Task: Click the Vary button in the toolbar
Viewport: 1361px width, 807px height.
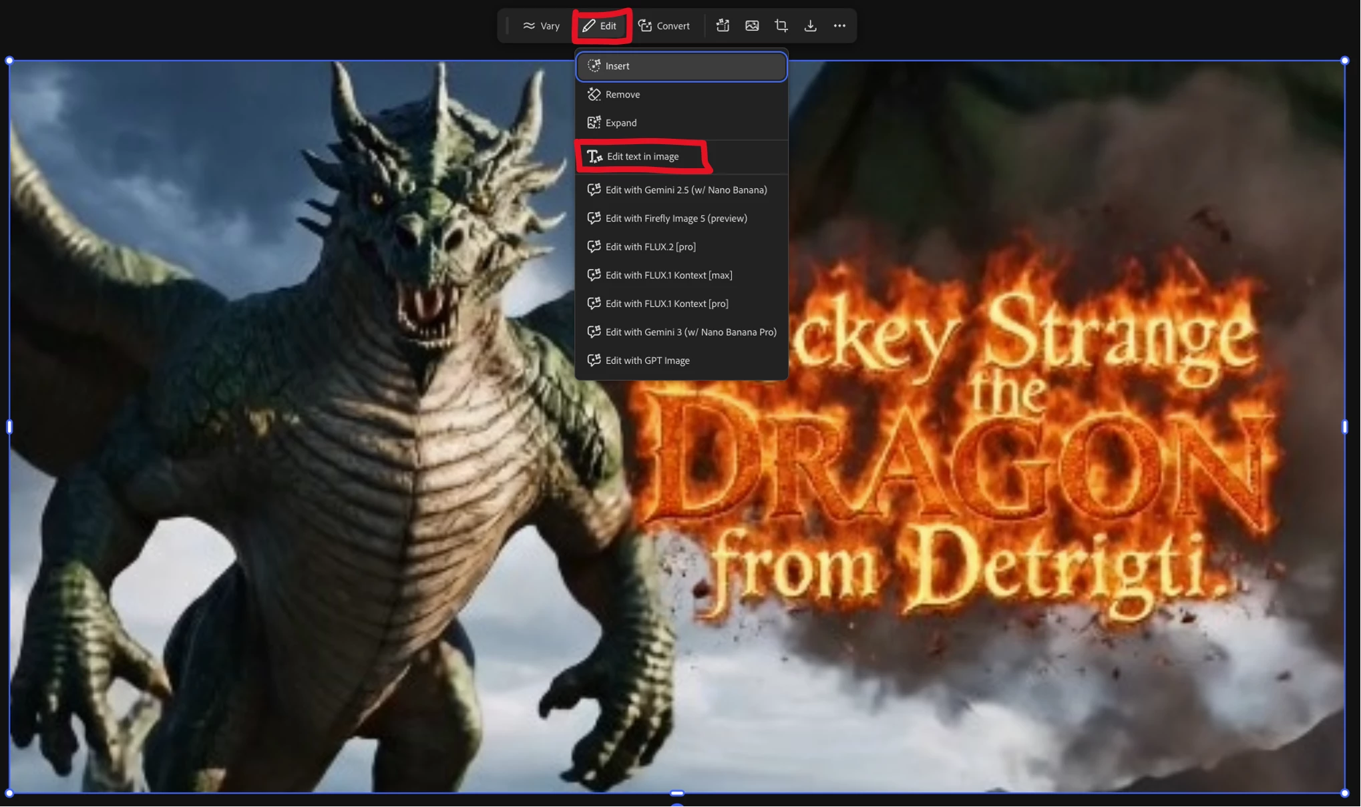Action: pos(541,26)
